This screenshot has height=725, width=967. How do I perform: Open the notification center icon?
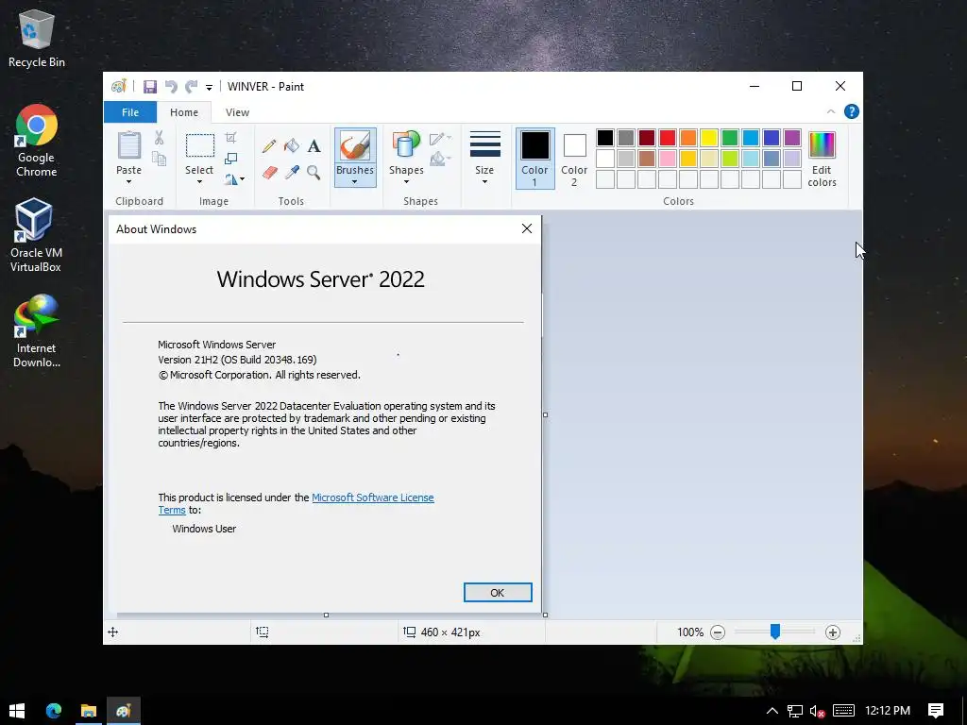[936, 710]
